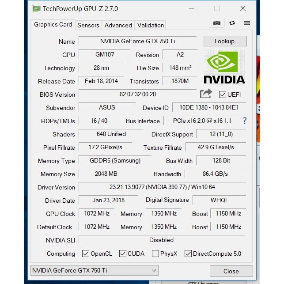This screenshot has width=284, height=284.
Task: Toggle the UEFI checkbox
Action: [x=223, y=95]
